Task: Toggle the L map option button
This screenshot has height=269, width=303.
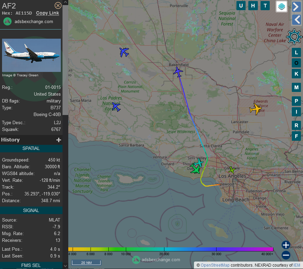Action: click(x=296, y=52)
